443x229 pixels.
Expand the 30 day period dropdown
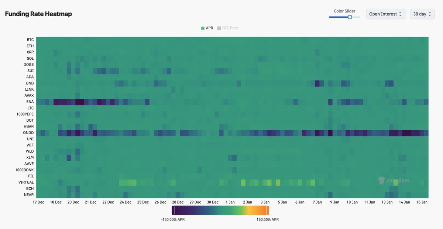pyautogui.click(x=423, y=14)
